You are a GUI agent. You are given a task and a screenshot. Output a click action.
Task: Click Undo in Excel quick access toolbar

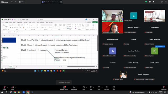(15, 20)
